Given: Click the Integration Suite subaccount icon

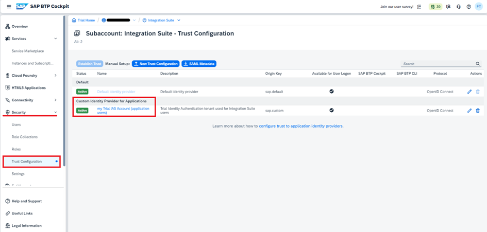Looking at the screenshot, I should click(x=144, y=20).
